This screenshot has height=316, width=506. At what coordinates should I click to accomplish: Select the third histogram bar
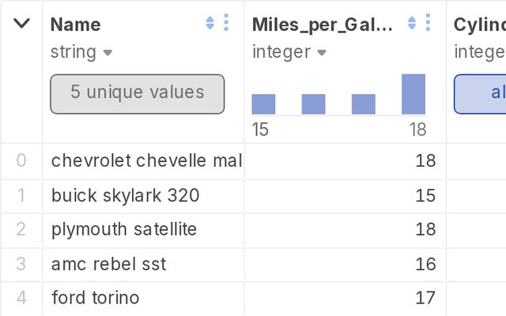pos(364,104)
